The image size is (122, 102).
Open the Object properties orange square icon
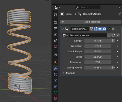click(x=55, y=62)
